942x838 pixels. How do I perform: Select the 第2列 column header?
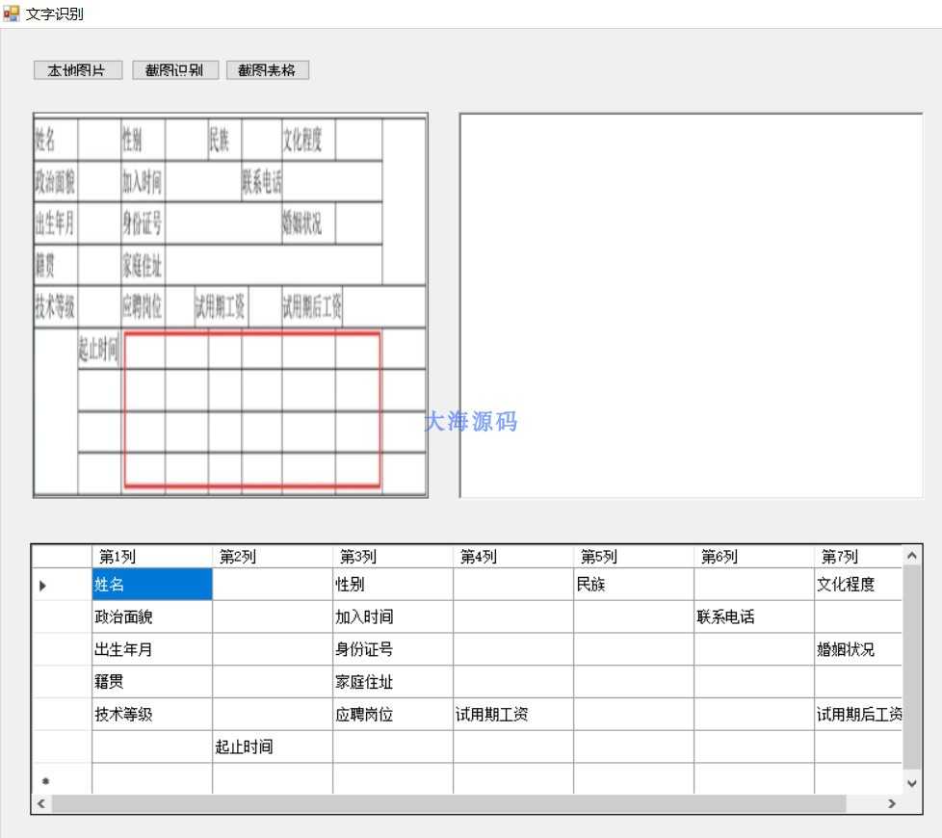click(273, 557)
